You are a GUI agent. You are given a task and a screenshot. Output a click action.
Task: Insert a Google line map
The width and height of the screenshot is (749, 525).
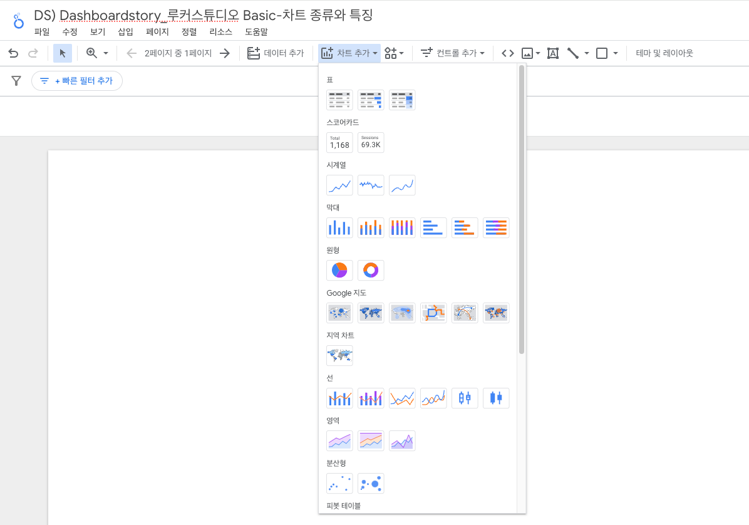(x=433, y=313)
